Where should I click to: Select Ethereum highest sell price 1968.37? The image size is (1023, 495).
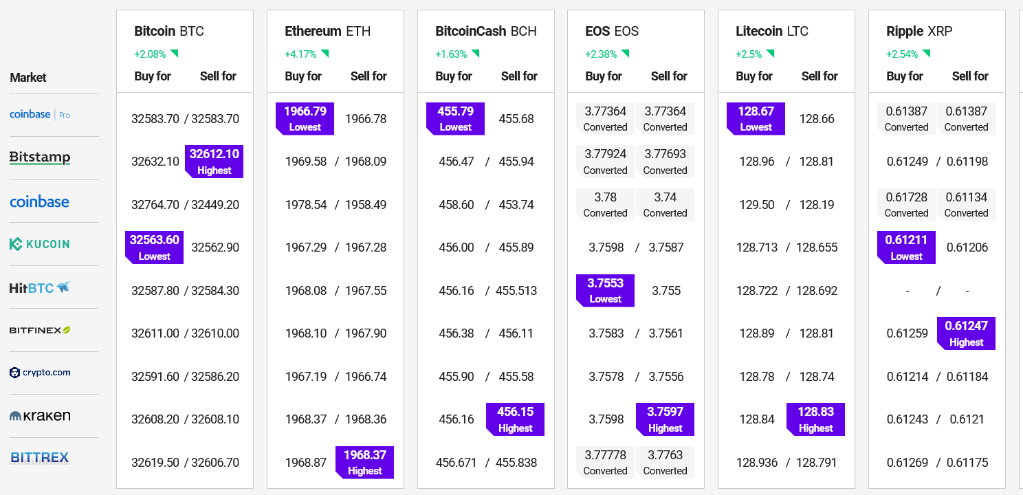[x=364, y=462]
